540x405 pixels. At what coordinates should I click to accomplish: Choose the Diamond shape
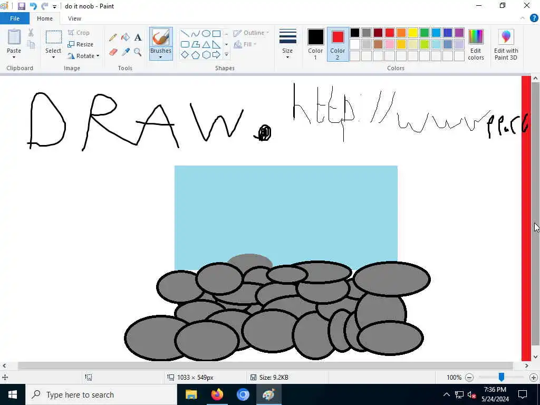[x=185, y=55]
